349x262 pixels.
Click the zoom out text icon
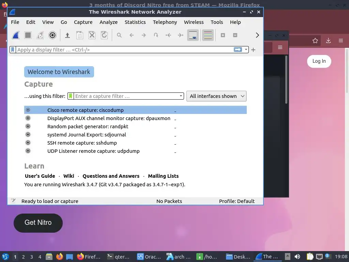coord(235,35)
